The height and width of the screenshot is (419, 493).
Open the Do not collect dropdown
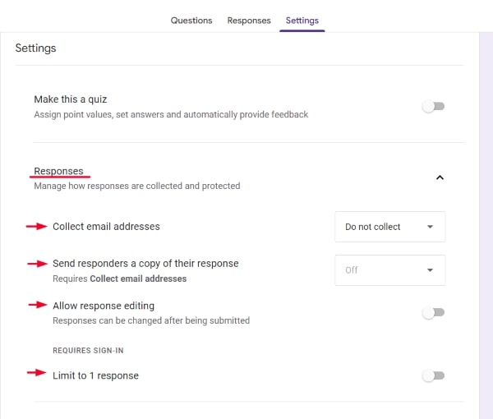coord(389,227)
